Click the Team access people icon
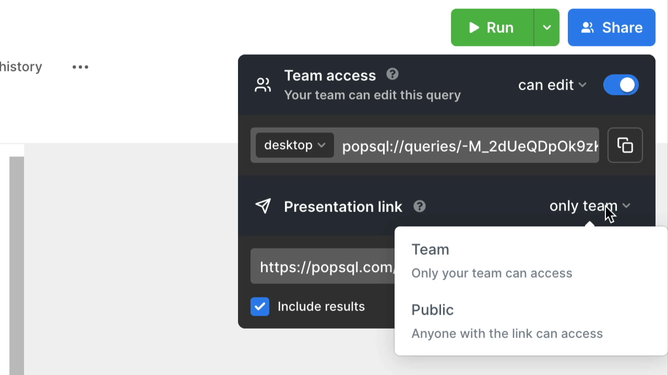 pyautogui.click(x=263, y=85)
